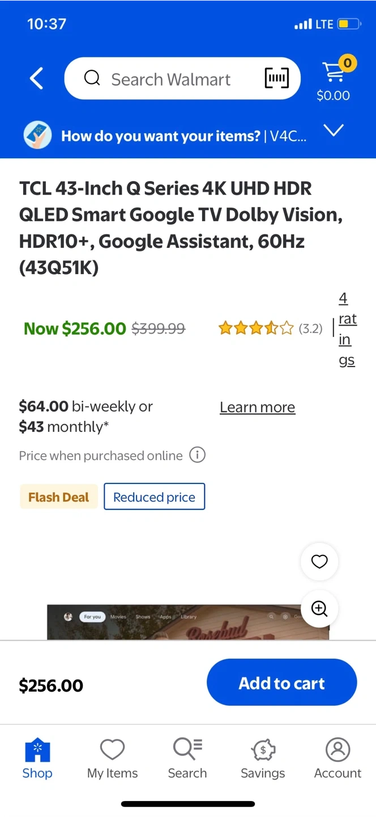Go to the Search tab
The width and height of the screenshot is (376, 817).
[187, 759]
